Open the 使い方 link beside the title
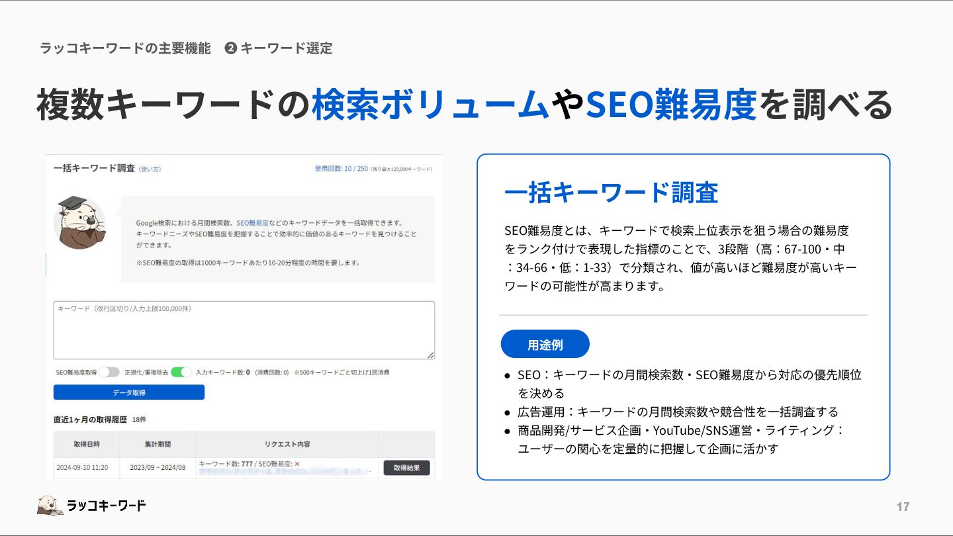Image resolution: width=953 pixels, height=536 pixels. [150, 169]
